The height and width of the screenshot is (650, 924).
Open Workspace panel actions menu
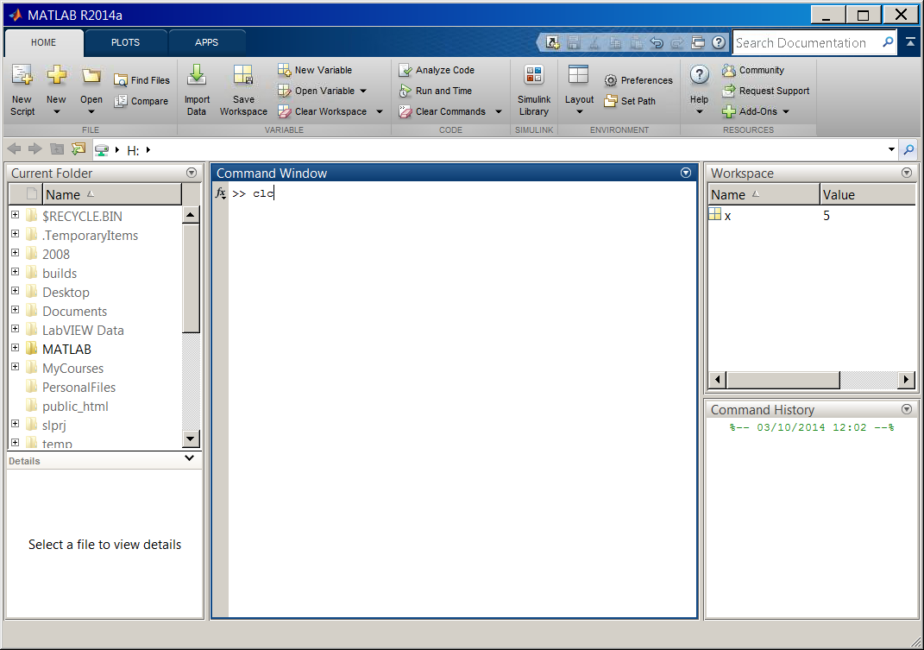point(907,173)
